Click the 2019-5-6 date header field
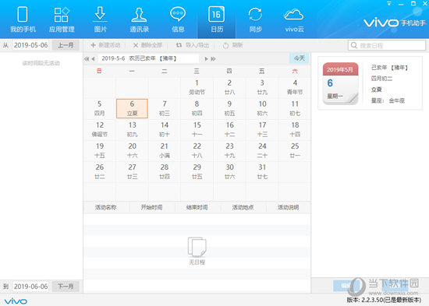This screenshot has height=306, width=429. click(149, 58)
